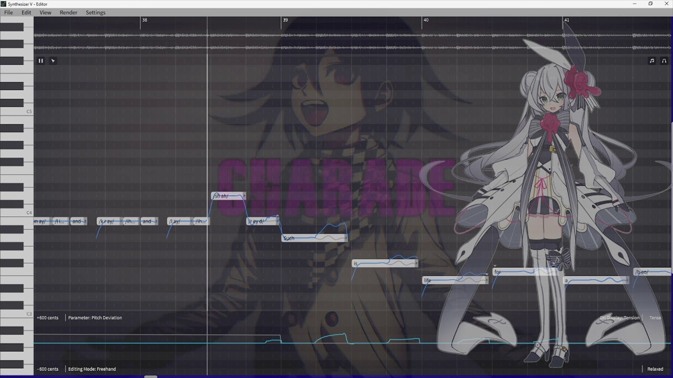Image resolution: width=673 pixels, height=378 pixels.
Task: Click the music note icon at top right
Action: (x=652, y=61)
